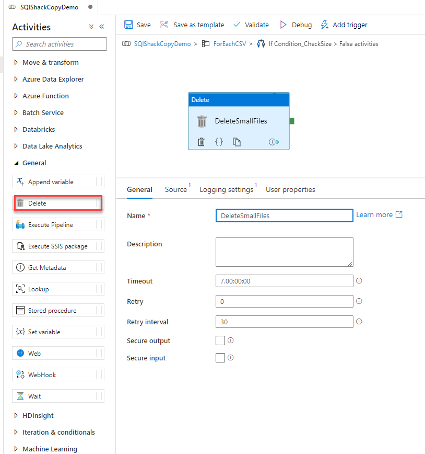Click the Add trigger lightning icon
The image size is (425, 454).
click(x=325, y=25)
